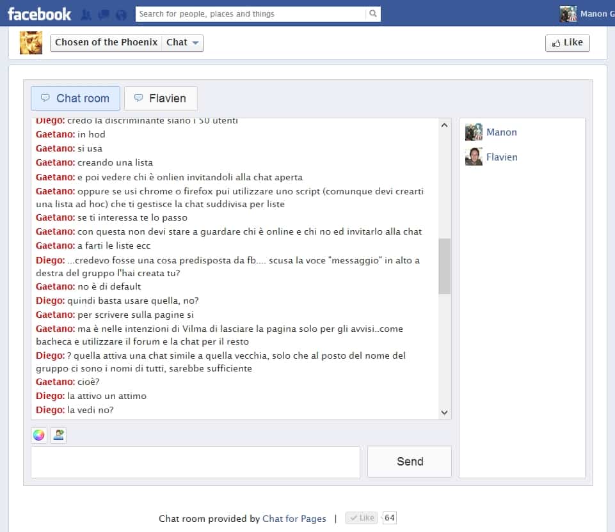Open the Chat for Pages link
This screenshot has height=532, width=615.
[294, 519]
